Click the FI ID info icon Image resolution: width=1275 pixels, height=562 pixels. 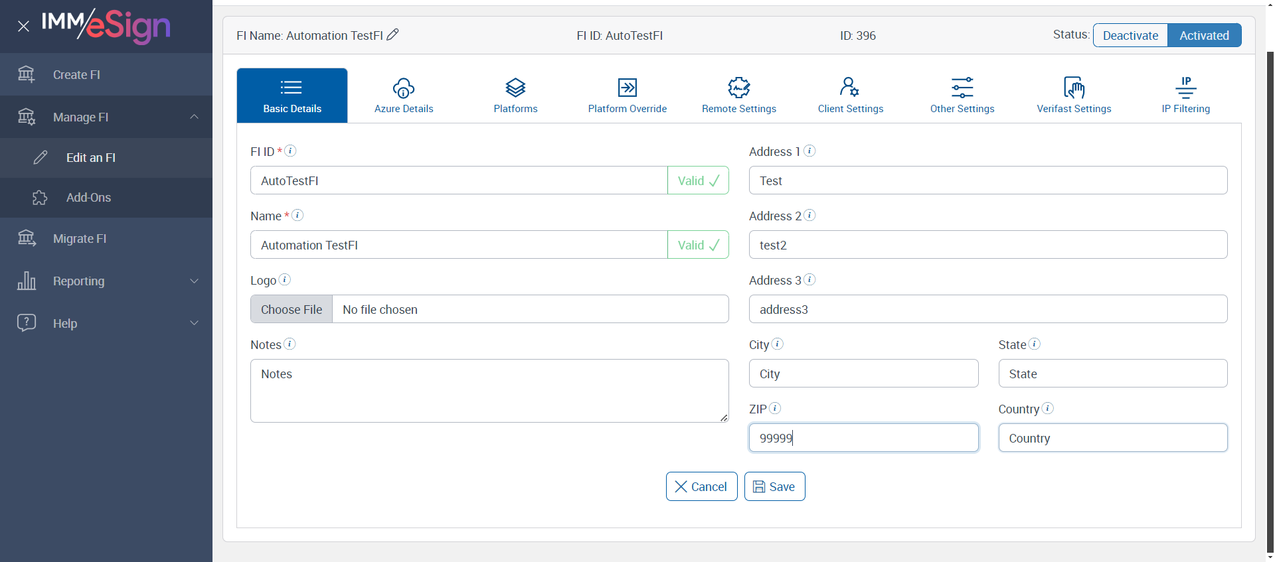click(x=290, y=151)
